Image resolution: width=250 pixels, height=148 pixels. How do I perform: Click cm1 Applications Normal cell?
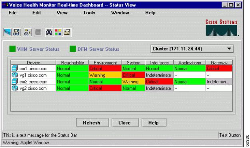pos(190,68)
